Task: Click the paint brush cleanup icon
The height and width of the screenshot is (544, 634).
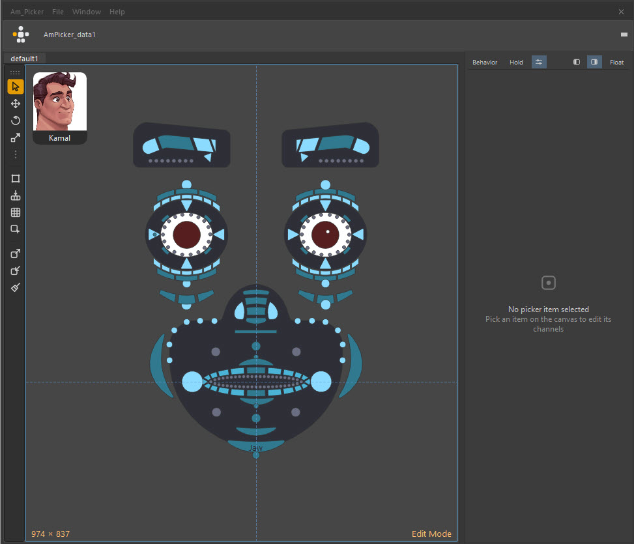Action: (16, 287)
